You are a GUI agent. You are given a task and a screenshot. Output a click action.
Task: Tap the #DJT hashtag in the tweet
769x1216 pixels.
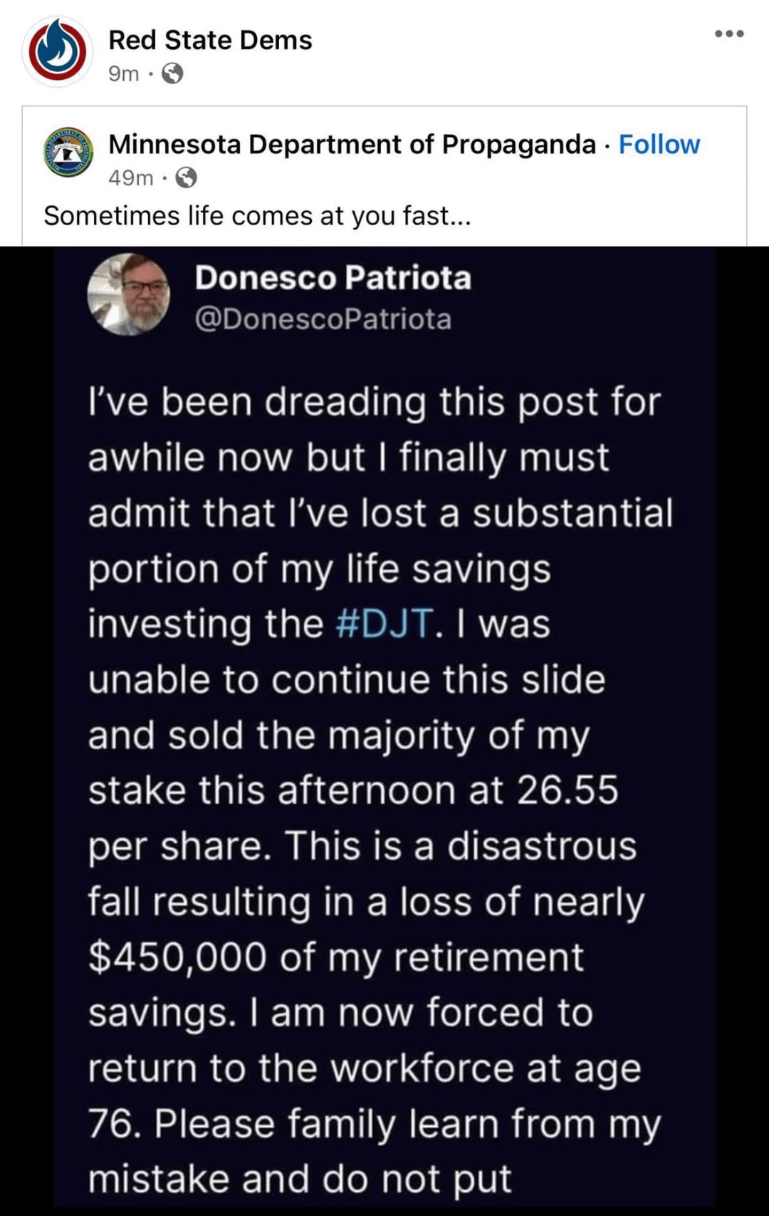pyautogui.click(x=384, y=624)
